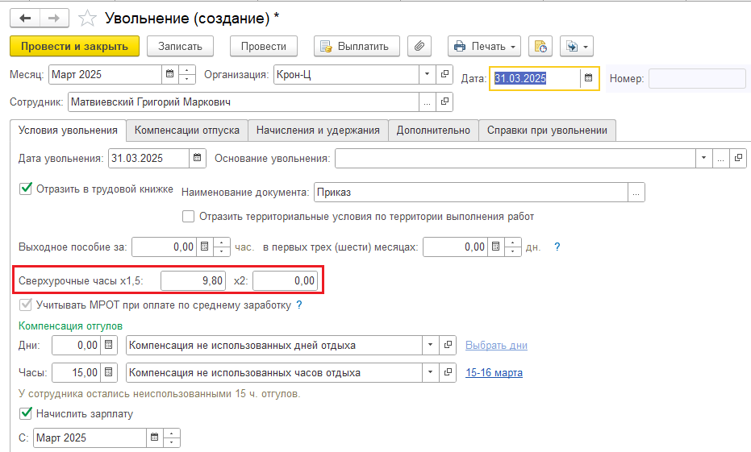
Task: Click the Провести и закрыть button
Action: [x=74, y=46]
